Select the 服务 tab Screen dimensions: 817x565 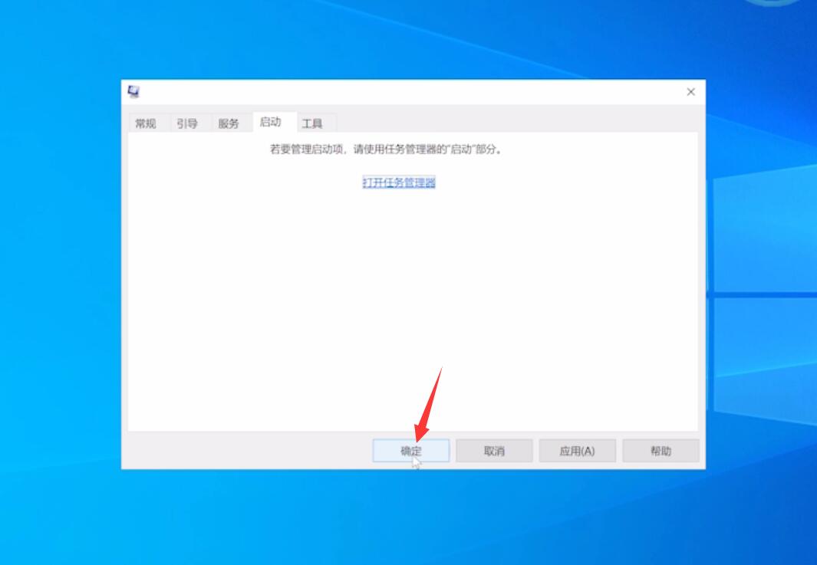coord(228,123)
